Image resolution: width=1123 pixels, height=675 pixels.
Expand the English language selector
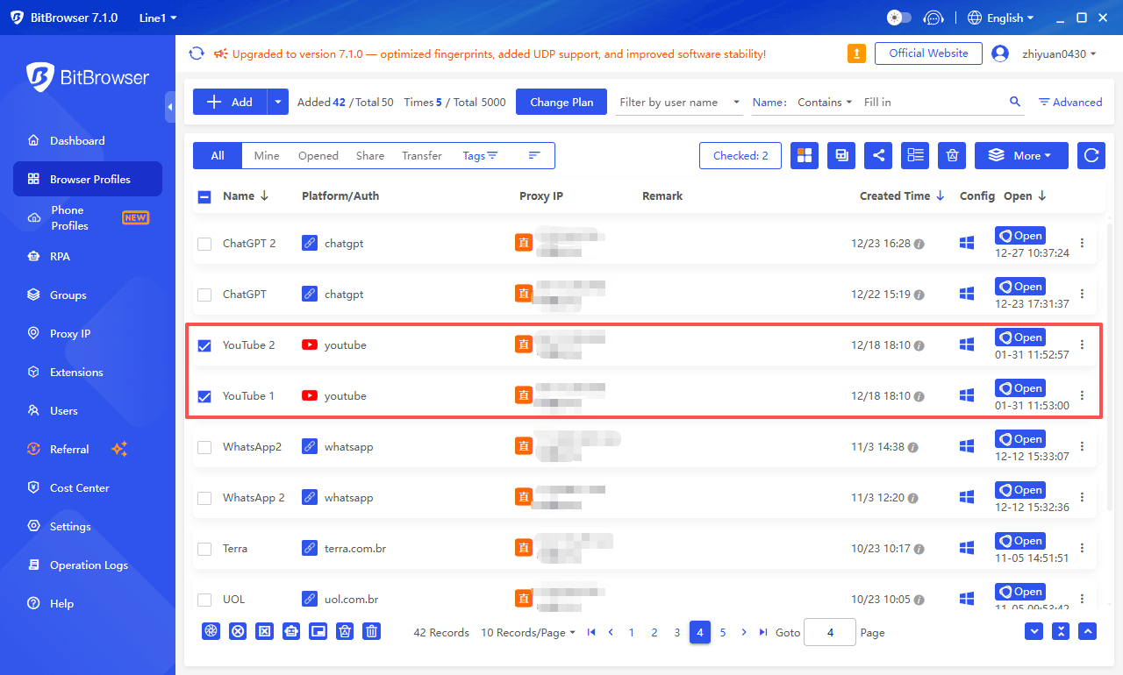1000,17
